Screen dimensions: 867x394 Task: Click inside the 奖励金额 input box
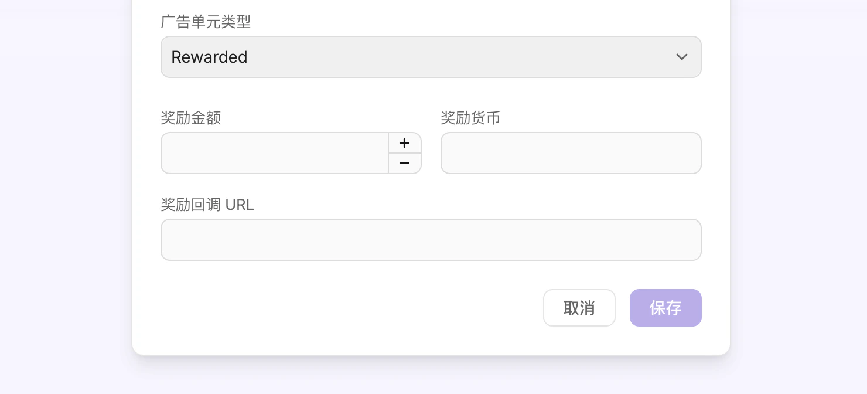pos(274,153)
